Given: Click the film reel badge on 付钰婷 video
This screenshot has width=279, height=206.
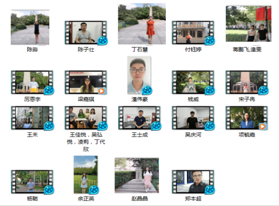Looking at the screenshot, I should click(x=210, y=41).
